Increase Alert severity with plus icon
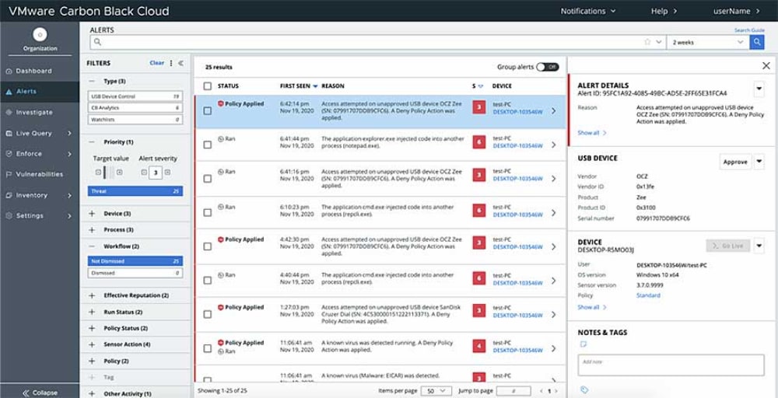 [167, 173]
